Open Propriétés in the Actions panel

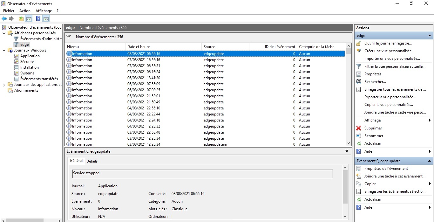click(x=373, y=74)
